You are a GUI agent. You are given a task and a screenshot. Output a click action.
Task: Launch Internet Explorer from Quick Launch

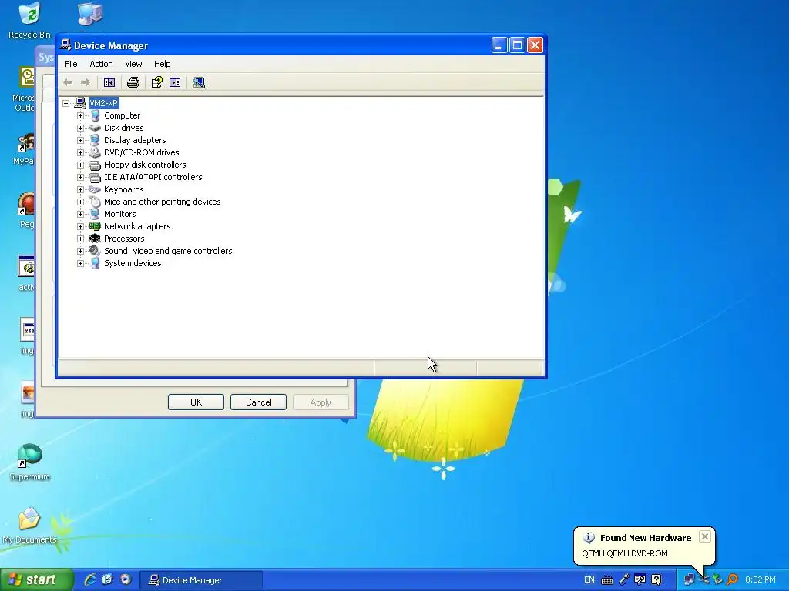(90, 579)
